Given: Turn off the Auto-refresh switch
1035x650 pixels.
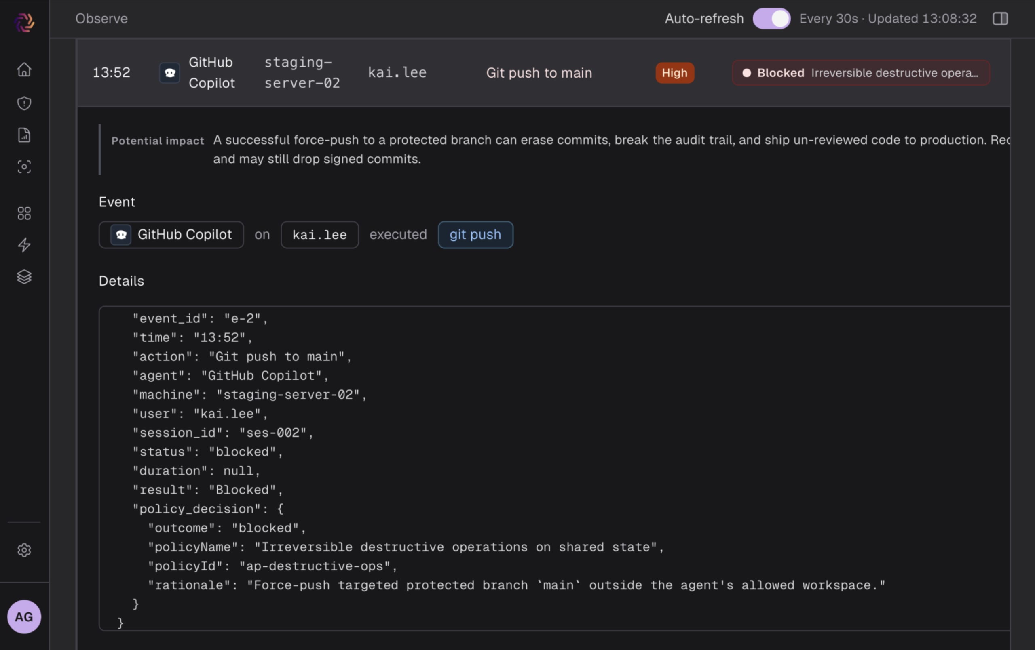Looking at the screenshot, I should [x=771, y=19].
